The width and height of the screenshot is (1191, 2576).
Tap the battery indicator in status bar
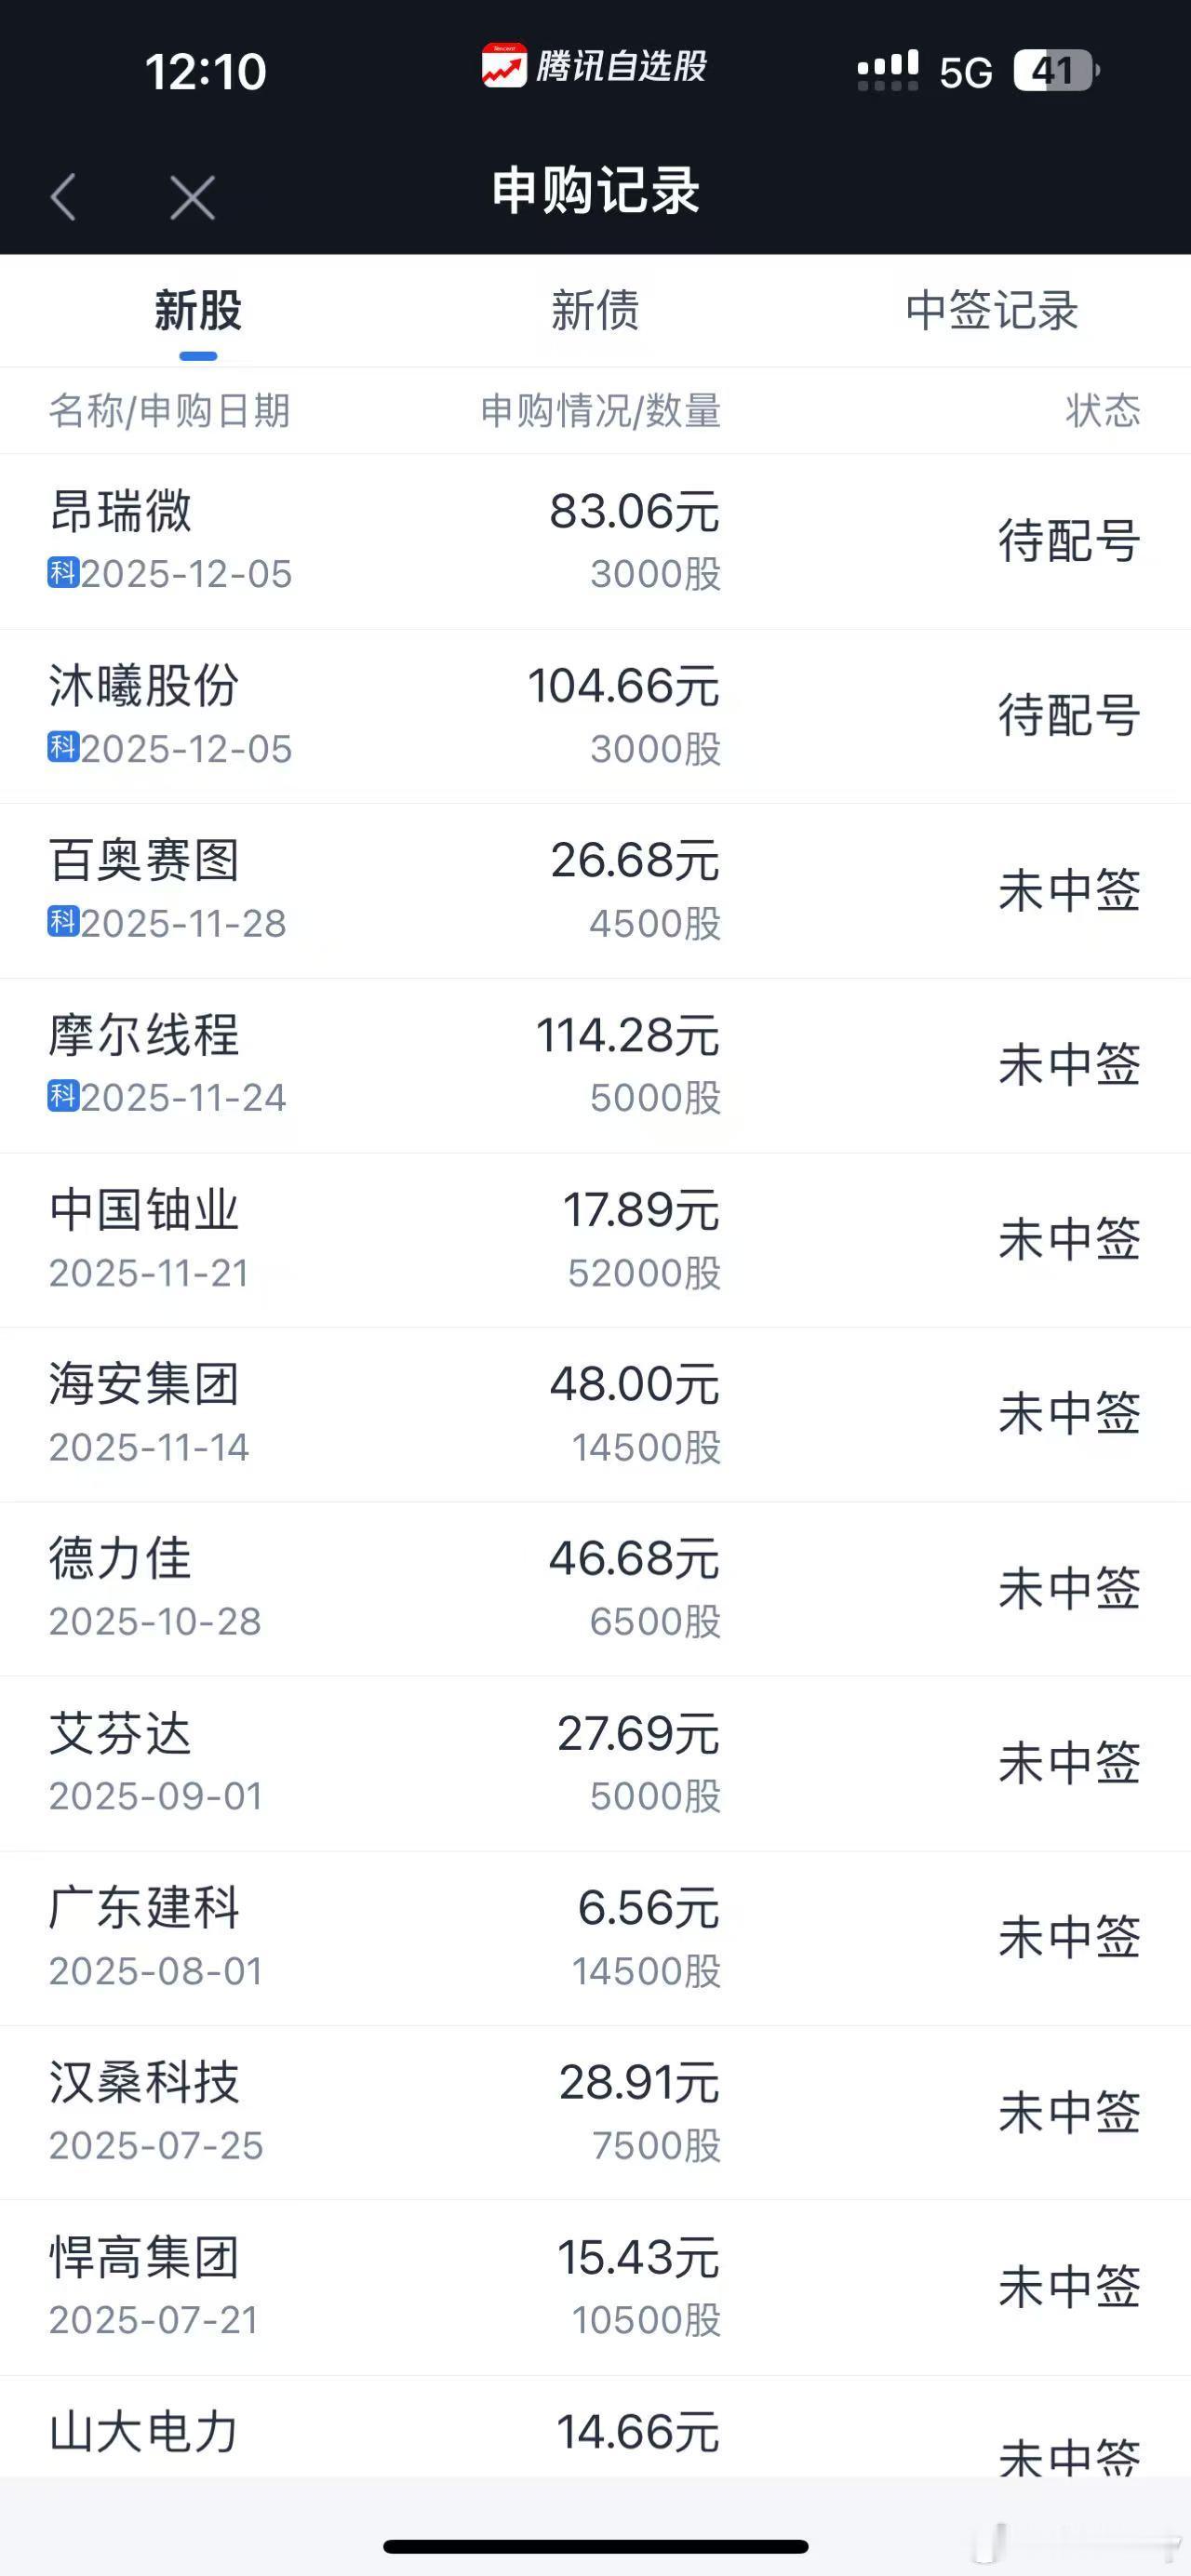[x=1056, y=71]
